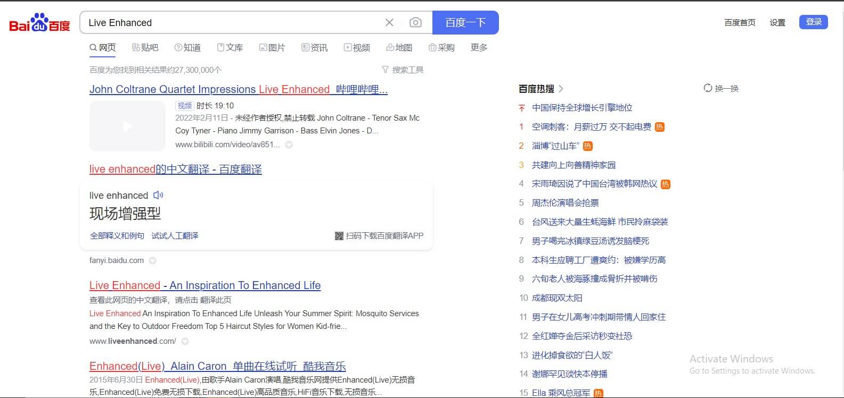
Task: Open 全部释义和例句 link
Action: point(117,235)
